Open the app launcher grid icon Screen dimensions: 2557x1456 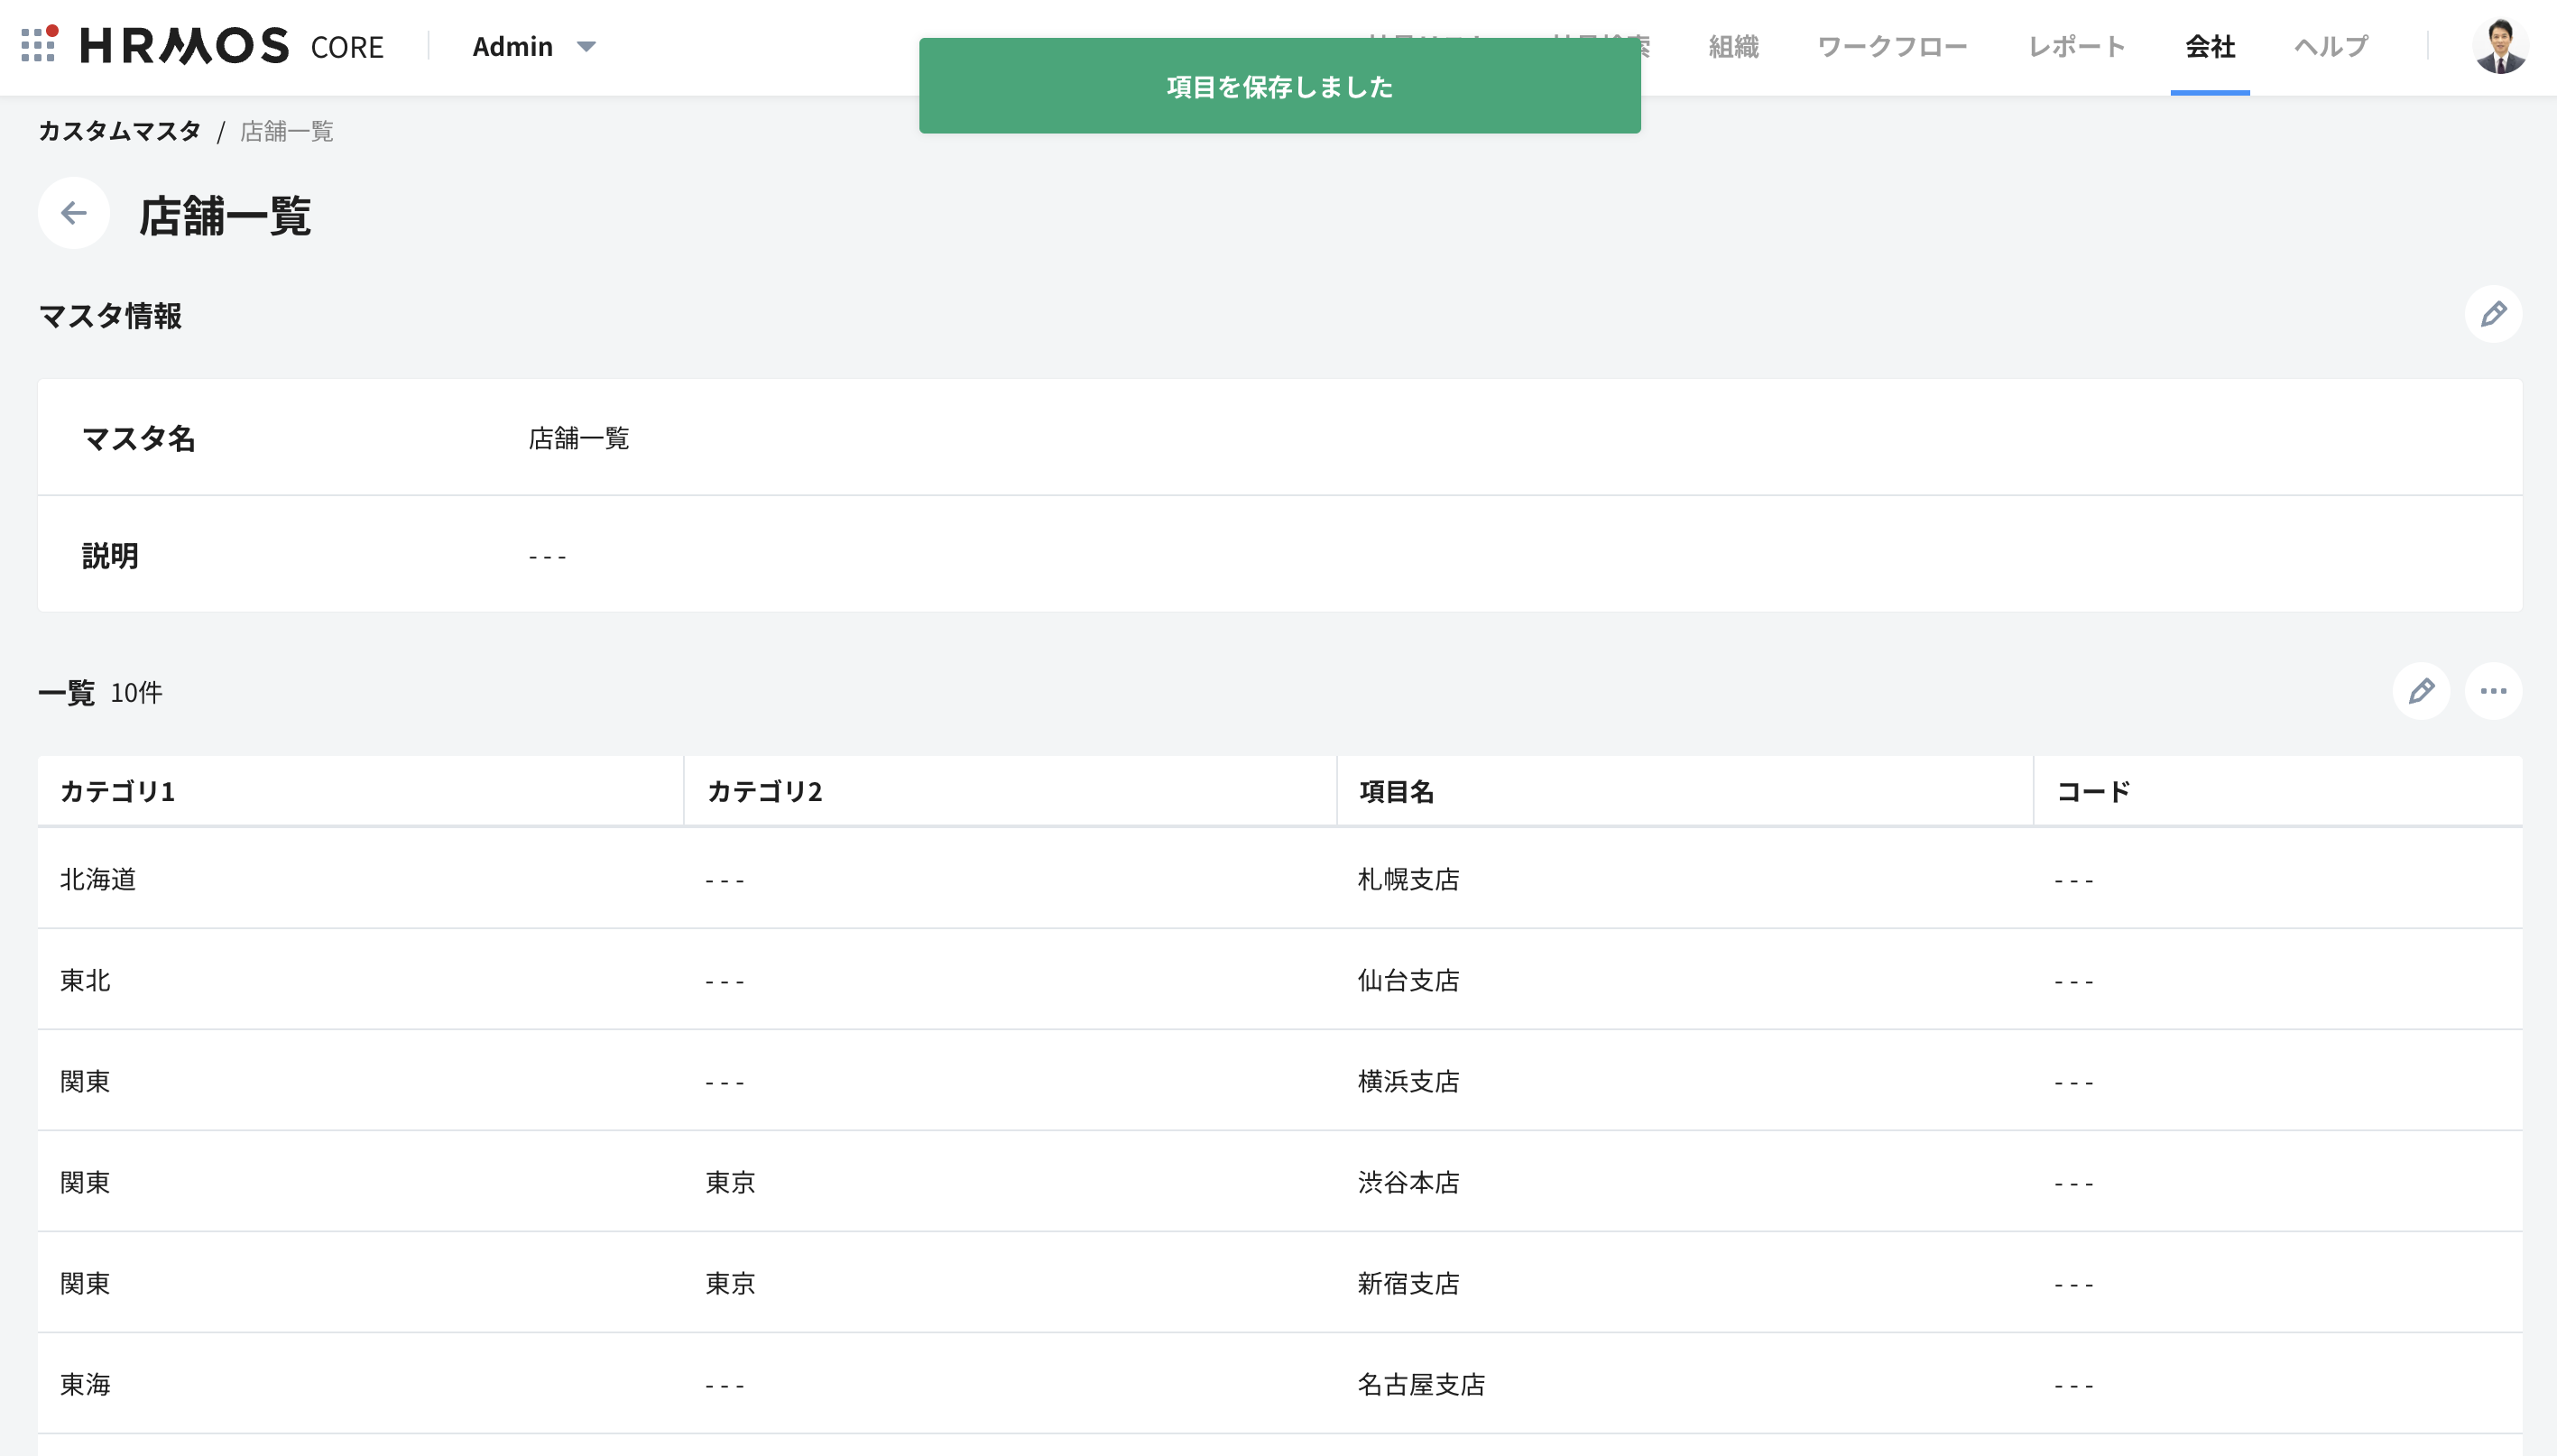[x=38, y=45]
